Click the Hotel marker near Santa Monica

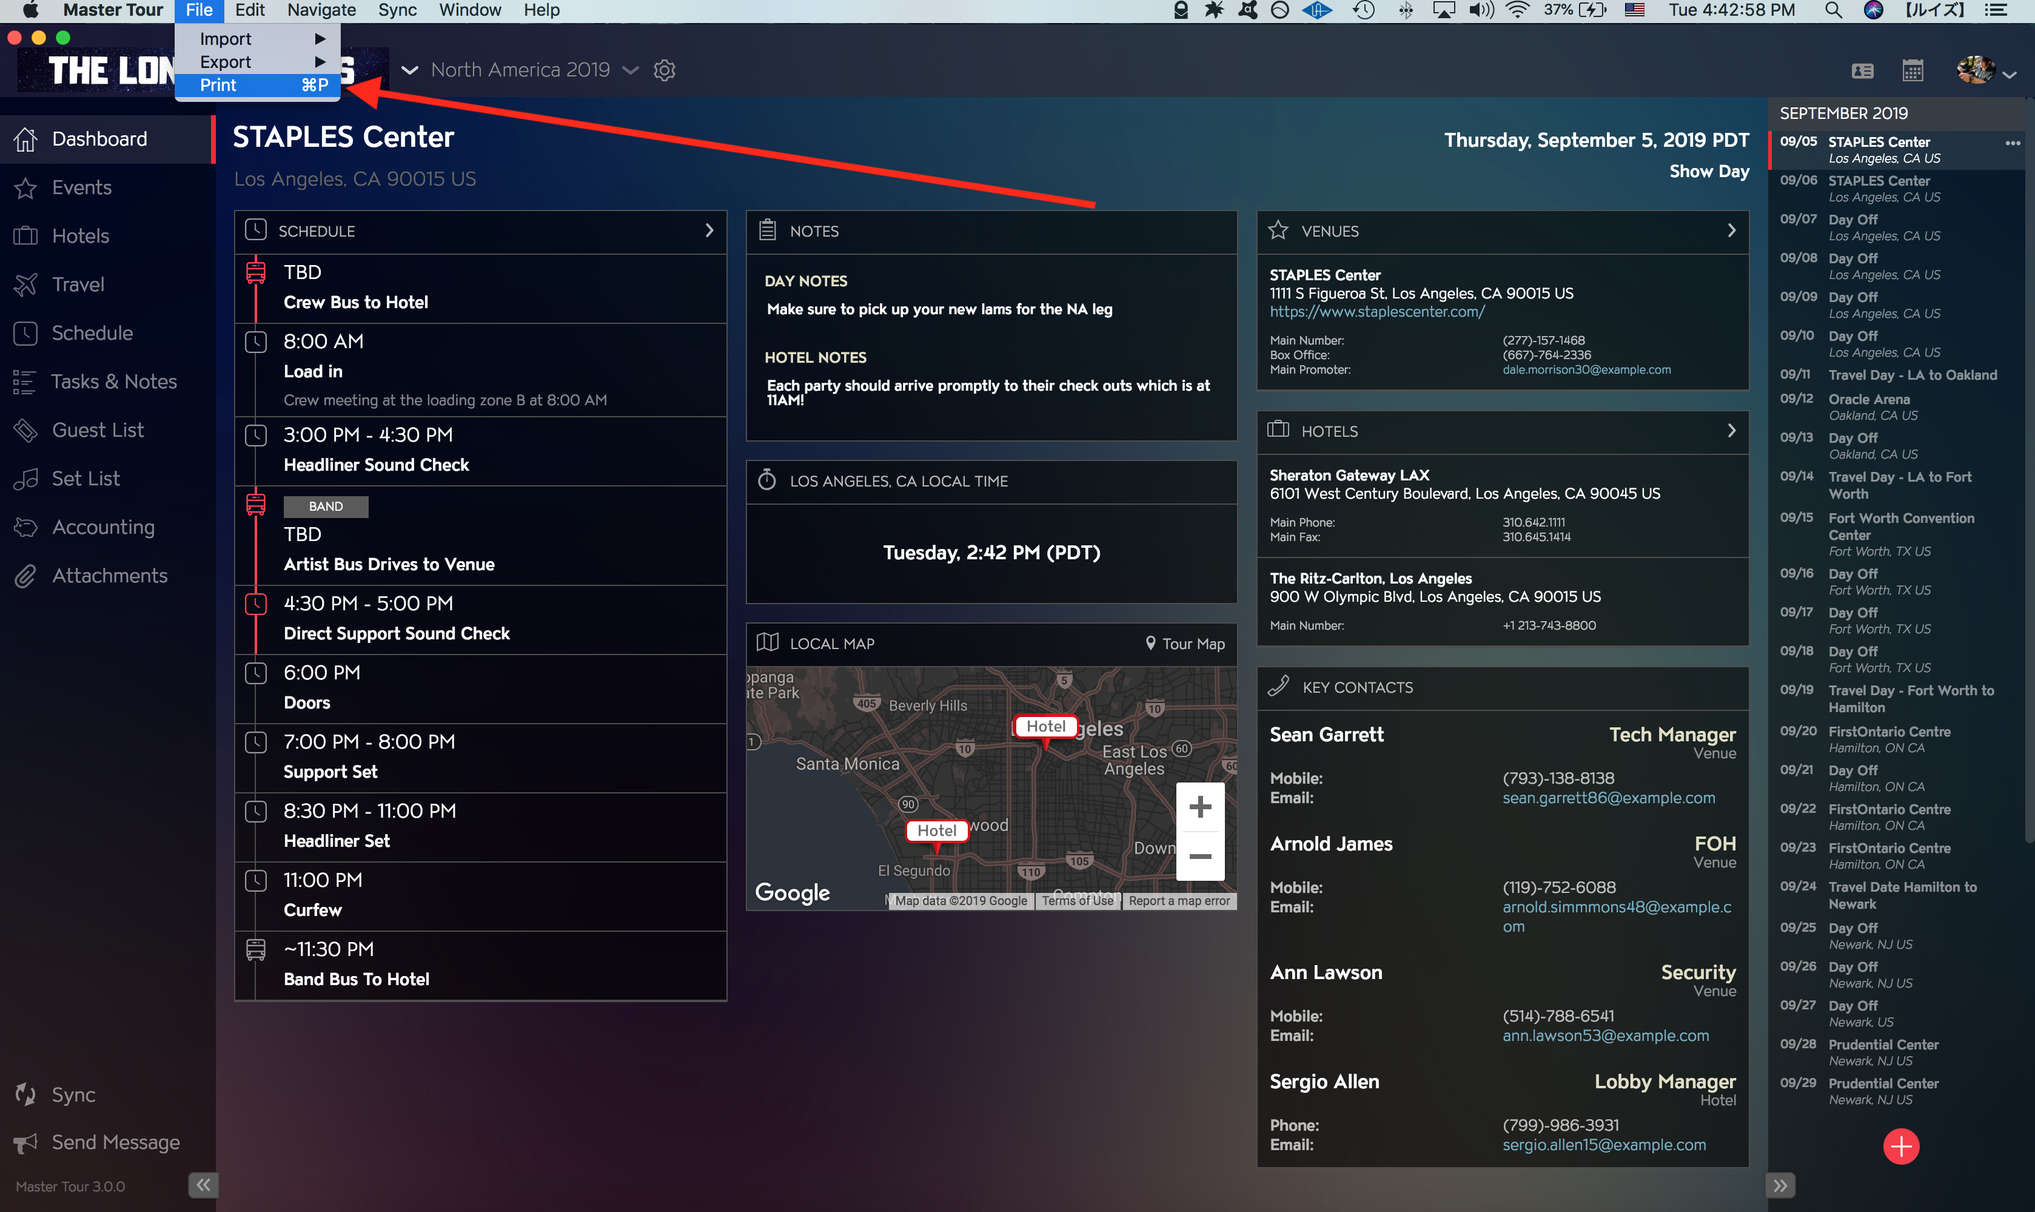click(x=937, y=830)
